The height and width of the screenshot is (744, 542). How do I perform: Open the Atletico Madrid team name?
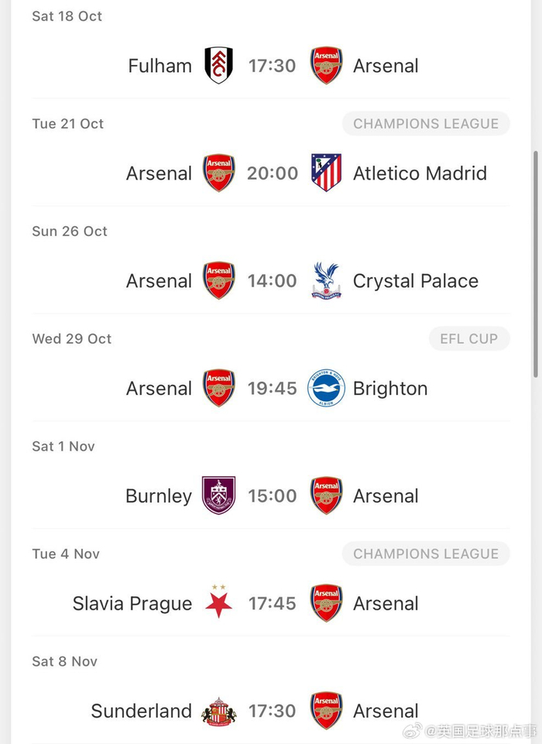[420, 173]
